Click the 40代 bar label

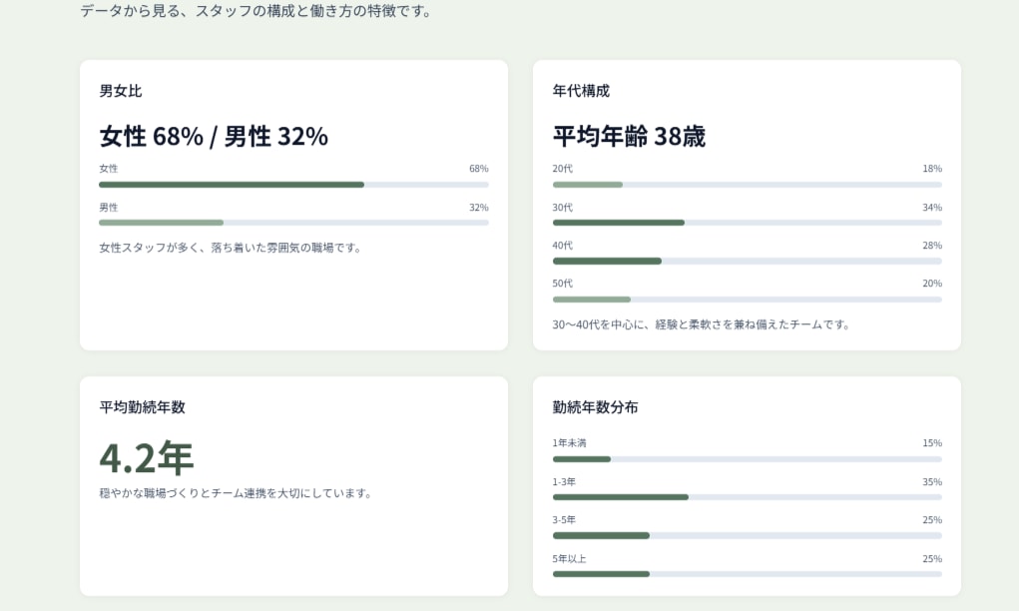click(x=563, y=245)
